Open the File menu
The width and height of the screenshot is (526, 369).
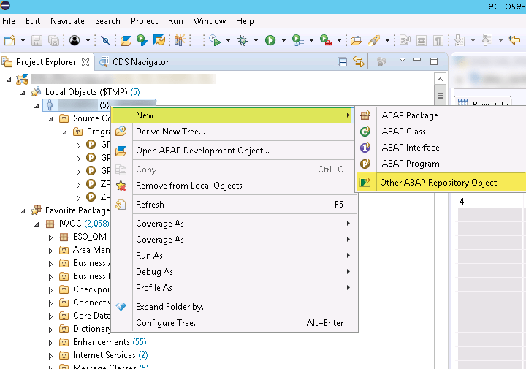click(8, 21)
